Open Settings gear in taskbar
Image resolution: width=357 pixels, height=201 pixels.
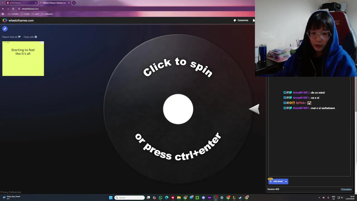[222, 198]
